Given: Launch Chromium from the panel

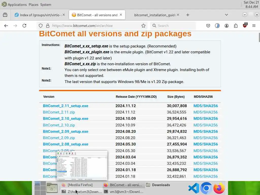Looking at the screenshot, I should pos(206,188).
